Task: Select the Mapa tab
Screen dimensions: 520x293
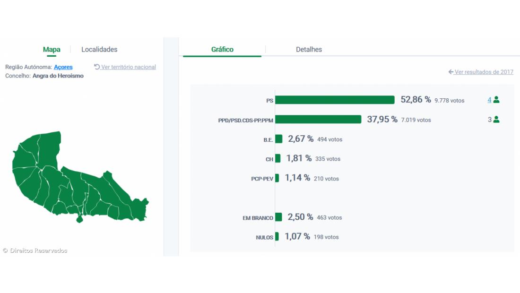Action: click(52, 50)
